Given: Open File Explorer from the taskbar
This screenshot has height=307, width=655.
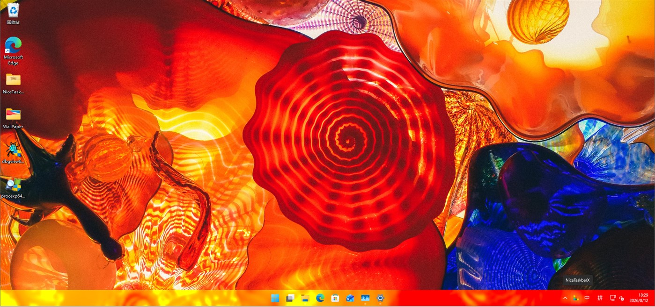Looking at the screenshot, I should 305,298.
